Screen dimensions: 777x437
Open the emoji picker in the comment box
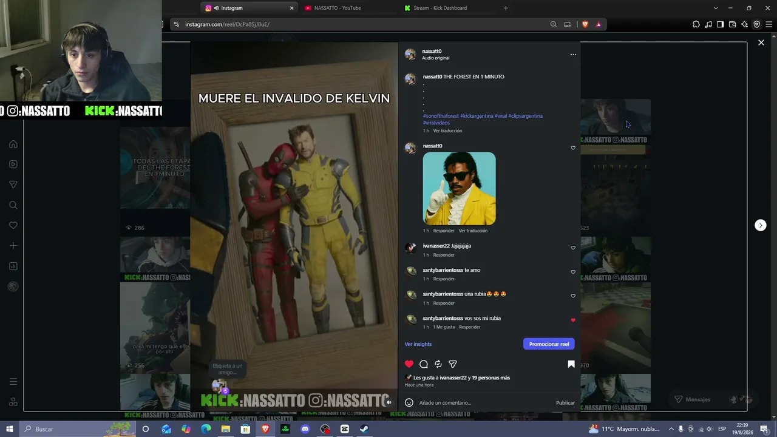409,402
